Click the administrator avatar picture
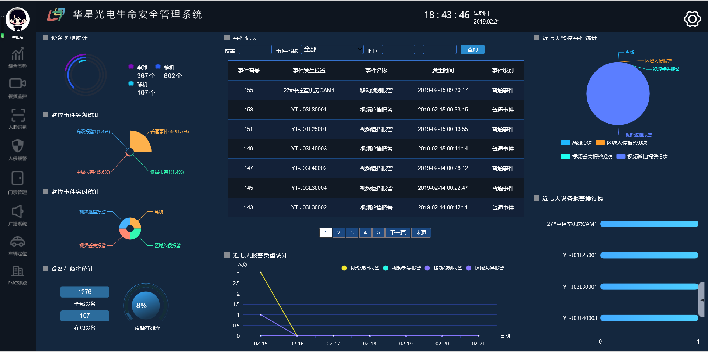The height and width of the screenshot is (352, 708). pos(18,19)
